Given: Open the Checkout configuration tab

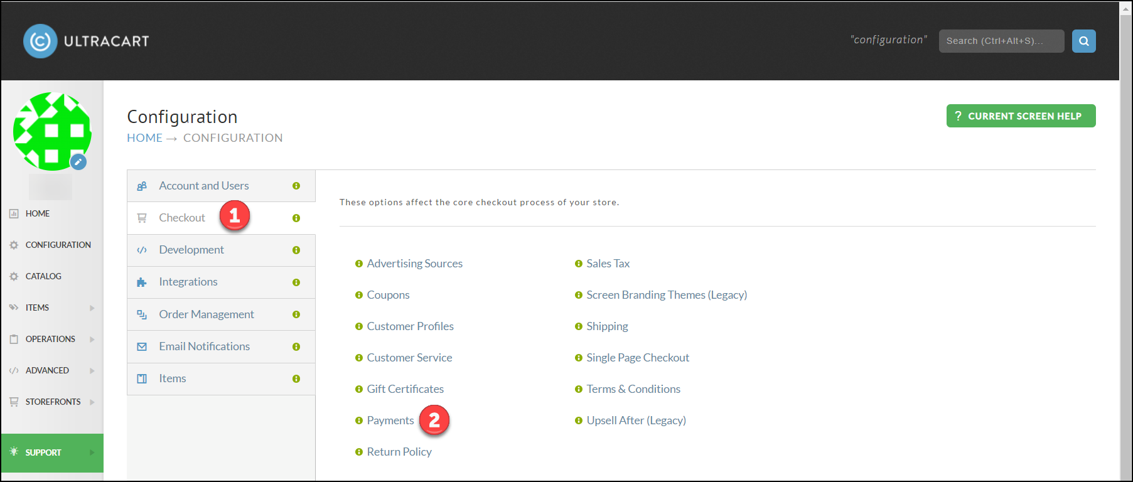Looking at the screenshot, I should pos(221,218).
